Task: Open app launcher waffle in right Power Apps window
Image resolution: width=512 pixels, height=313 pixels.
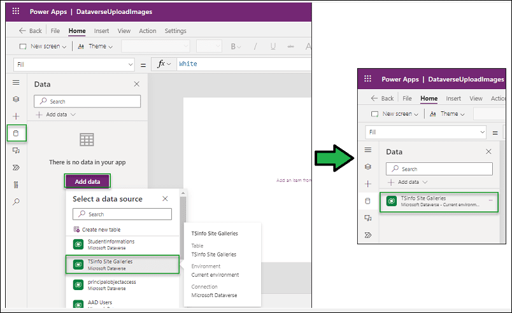Action: tap(367, 79)
